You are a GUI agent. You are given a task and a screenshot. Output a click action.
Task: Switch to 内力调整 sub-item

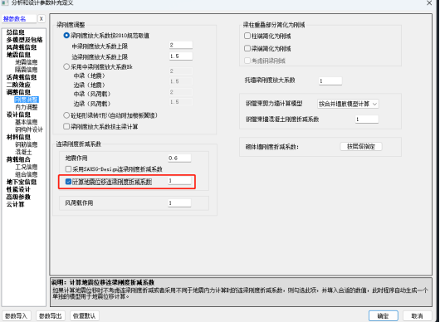(x=26, y=107)
